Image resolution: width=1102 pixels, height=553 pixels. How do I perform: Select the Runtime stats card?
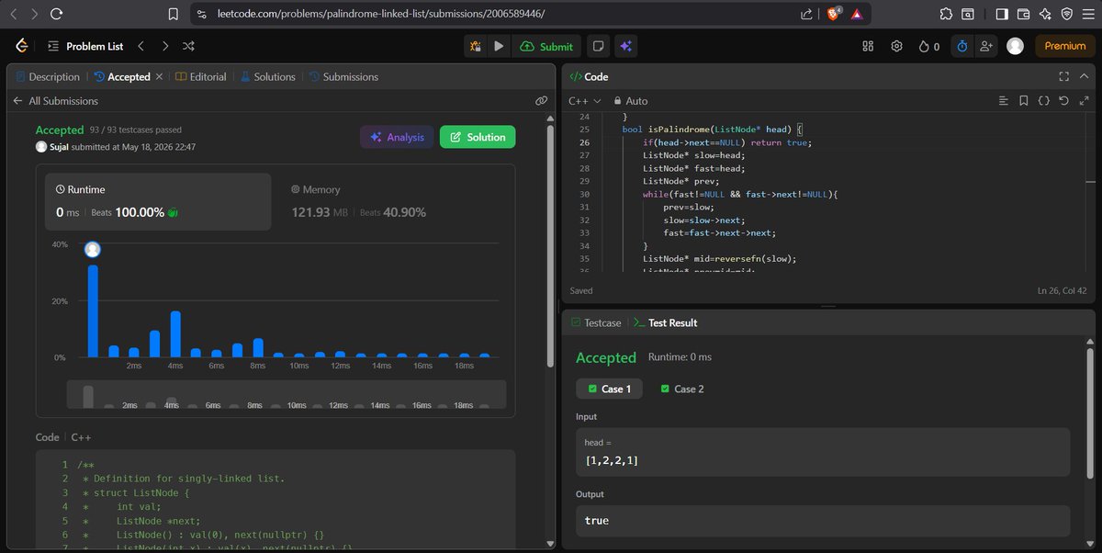158,201
